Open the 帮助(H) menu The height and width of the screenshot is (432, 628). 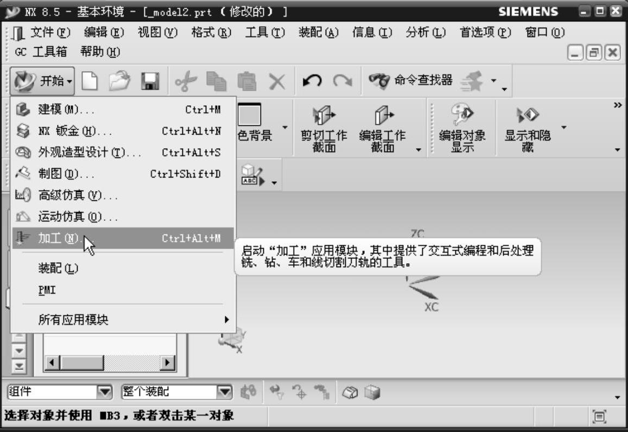(100, 52)
